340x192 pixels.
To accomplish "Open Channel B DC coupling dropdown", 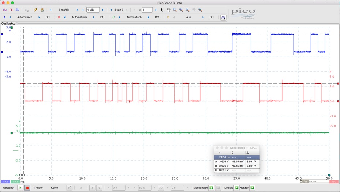I will [102, 17].
